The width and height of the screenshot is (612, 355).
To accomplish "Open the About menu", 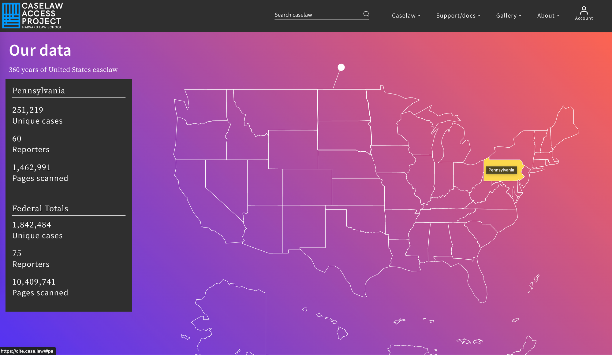I will (548, 16).
